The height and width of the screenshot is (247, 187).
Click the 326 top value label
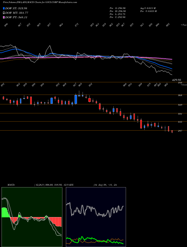[x=151, y=25]
